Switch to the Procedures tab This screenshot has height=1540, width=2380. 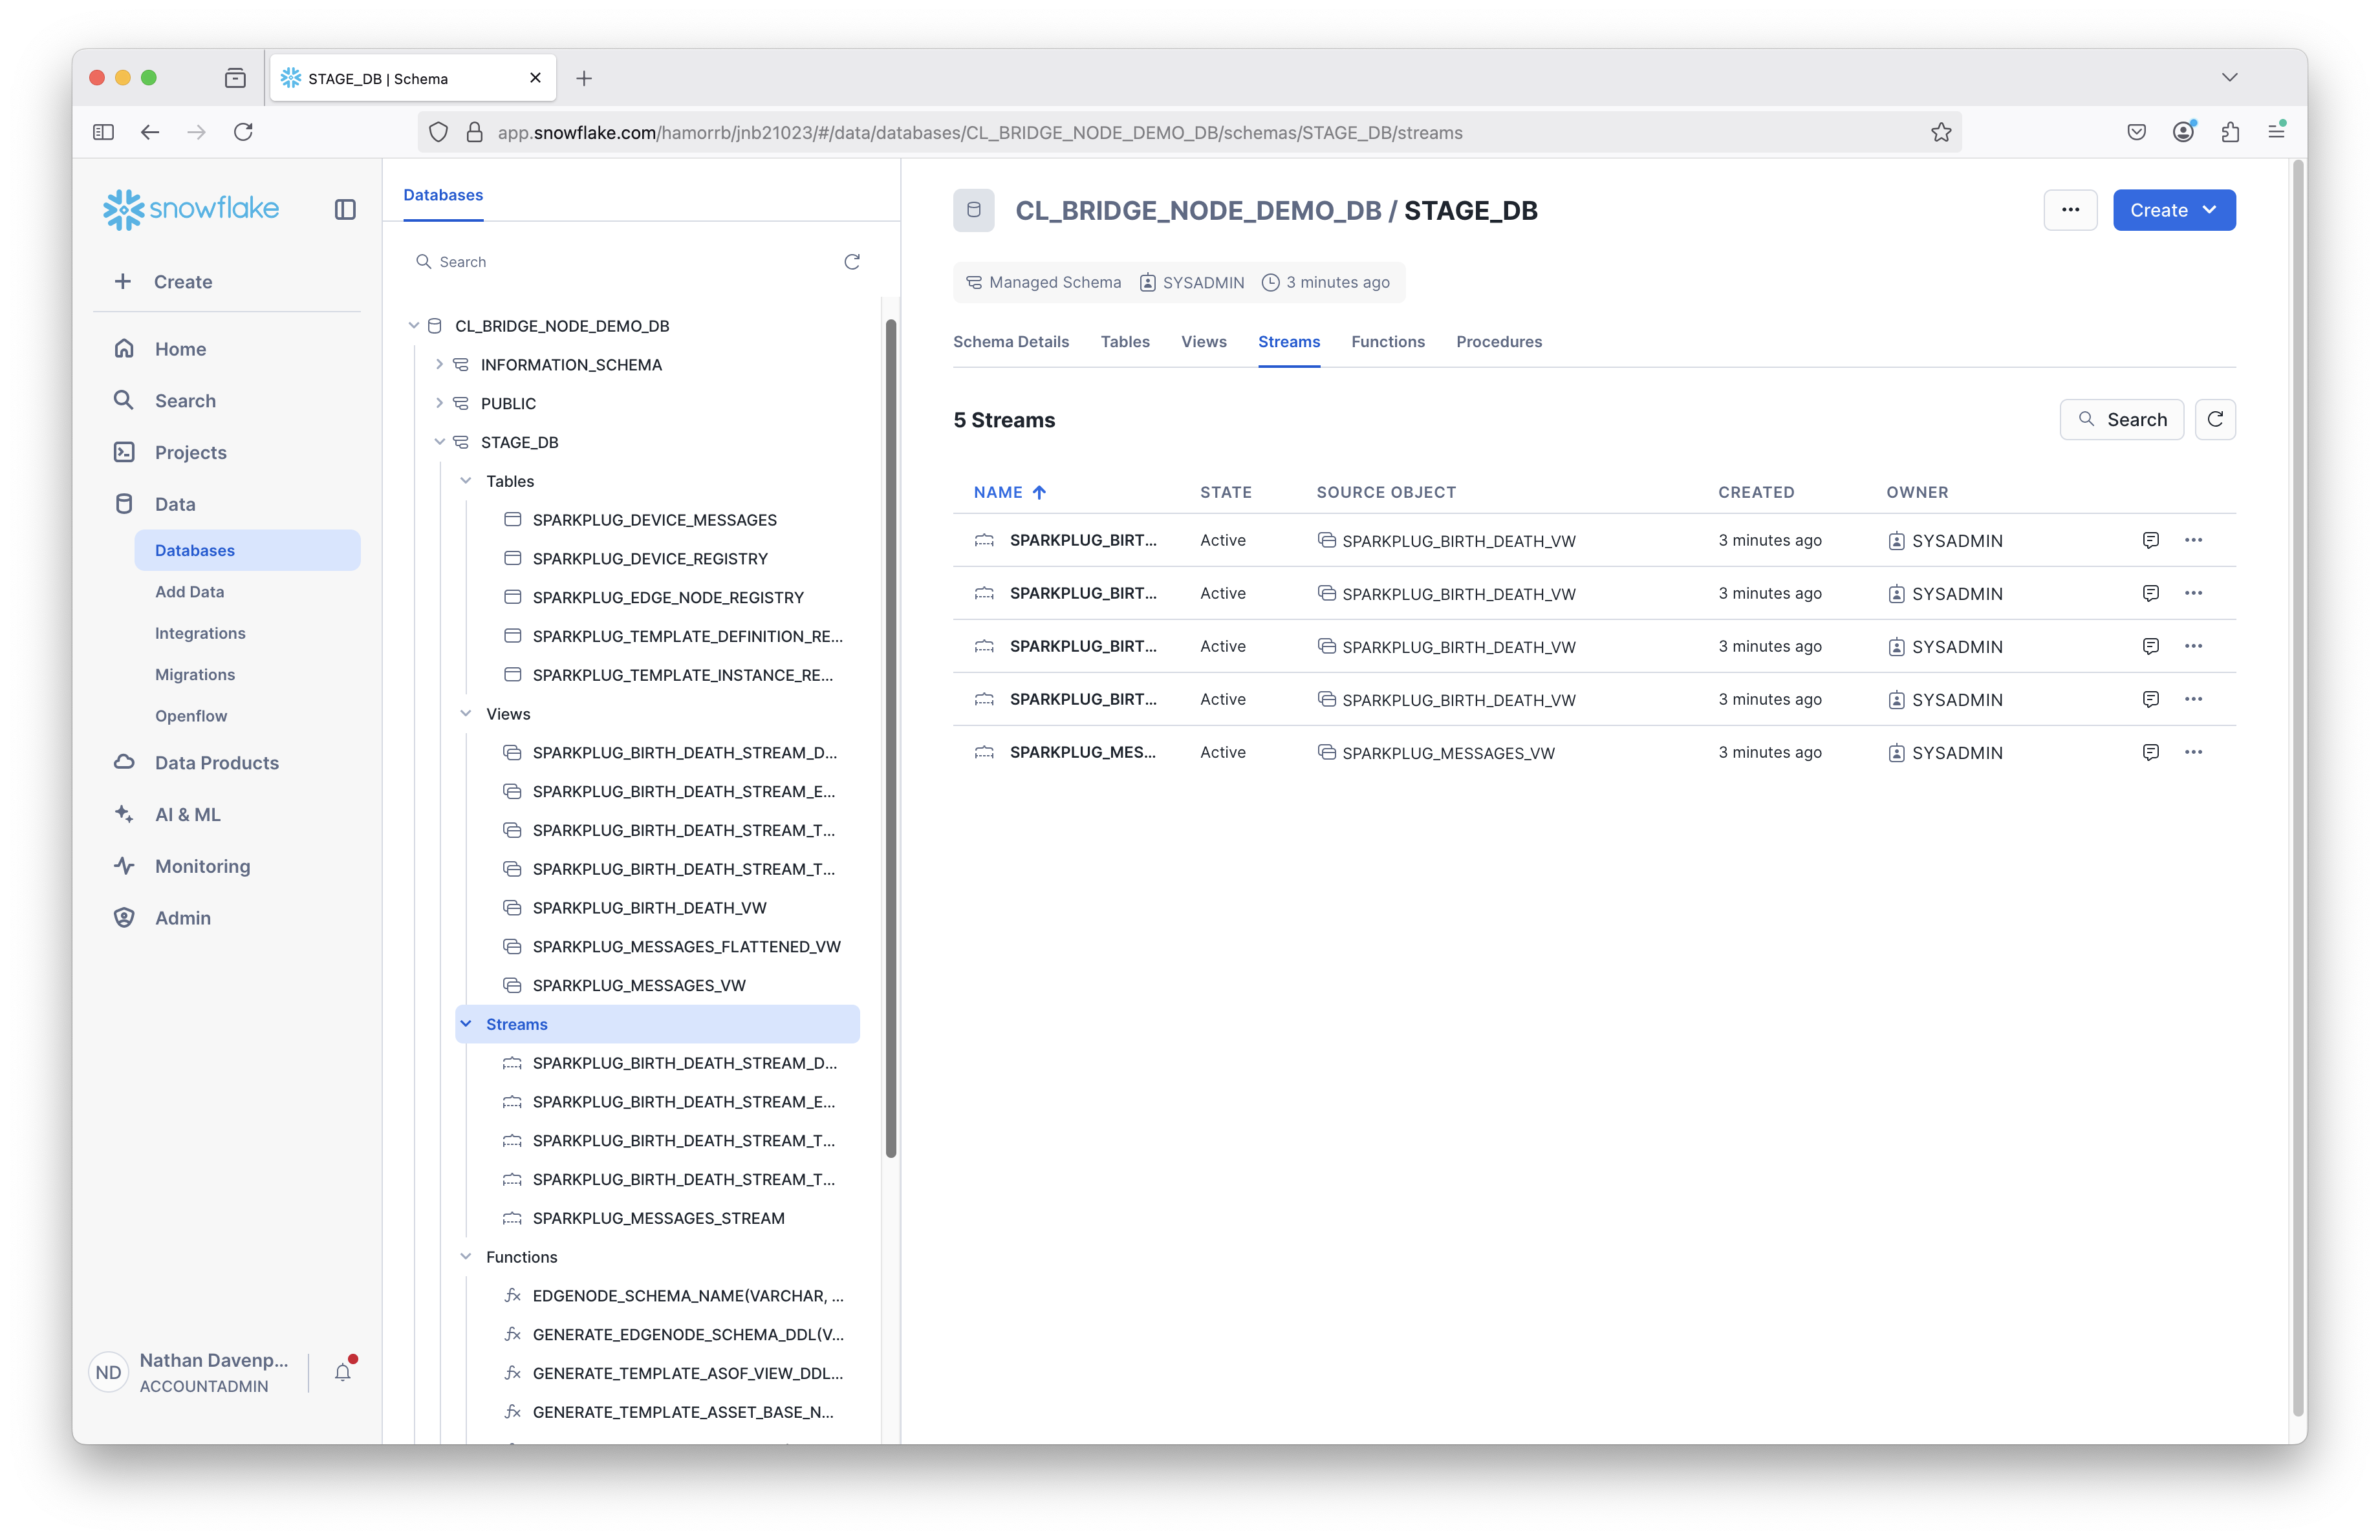(x=1498, y=342)
